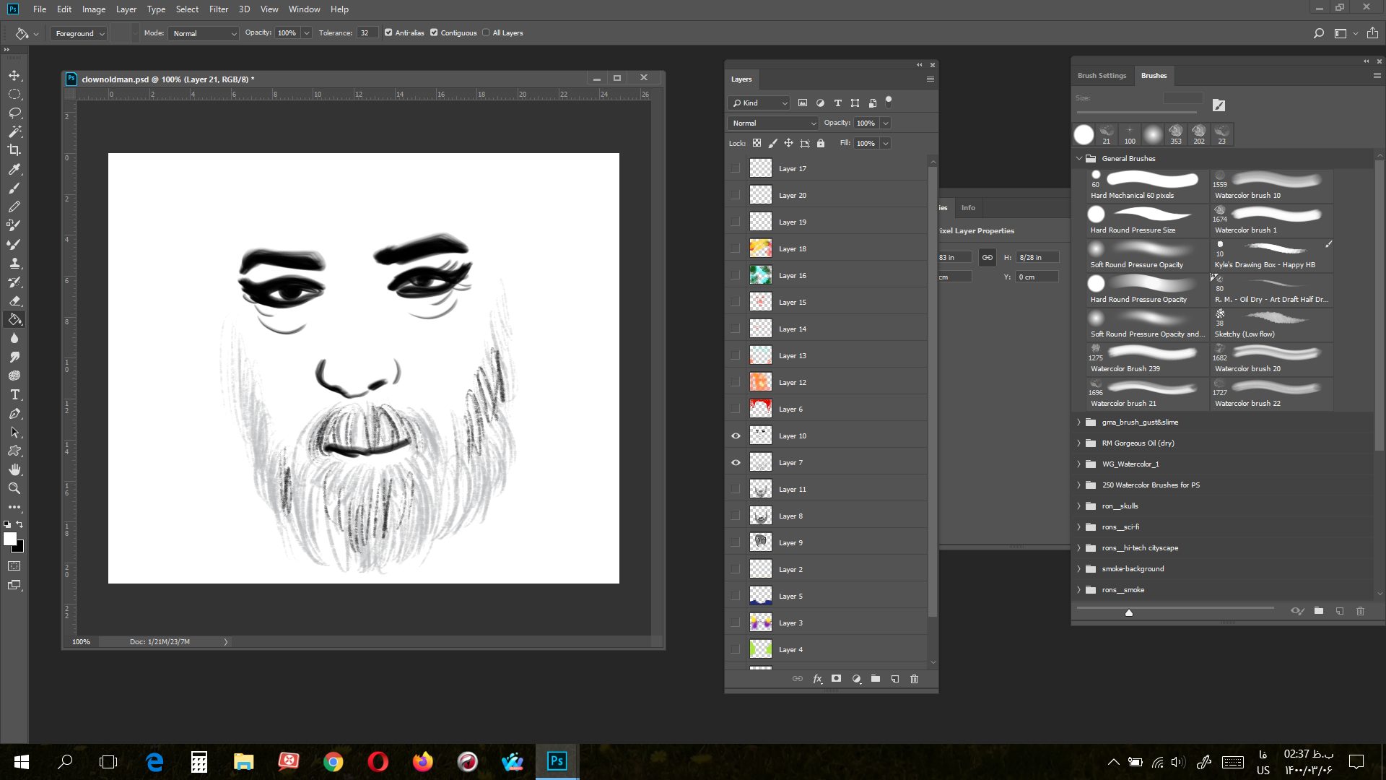Image resolution: width=1386 pixels, height=780 pixels.
Task: Open the Image menu
Action: [94, 9]
